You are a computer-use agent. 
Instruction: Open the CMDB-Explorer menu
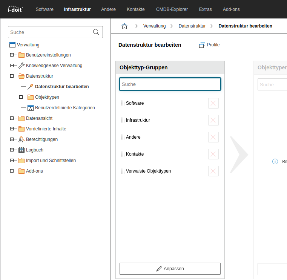pos(172,9)
